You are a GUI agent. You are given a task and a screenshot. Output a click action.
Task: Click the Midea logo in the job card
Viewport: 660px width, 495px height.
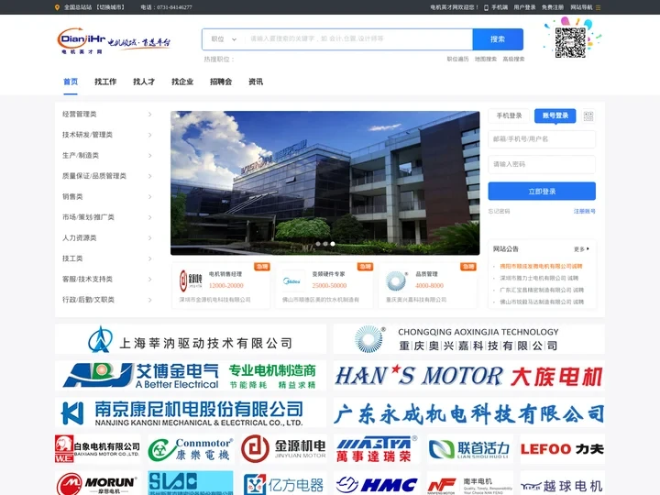pyautogui.click(x=292, y=280)
